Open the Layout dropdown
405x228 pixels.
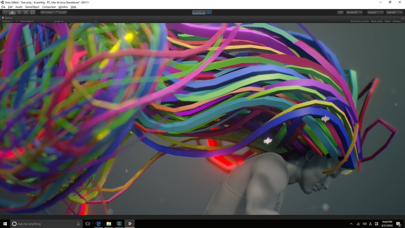pyautogui.click(x=394, y=12)
